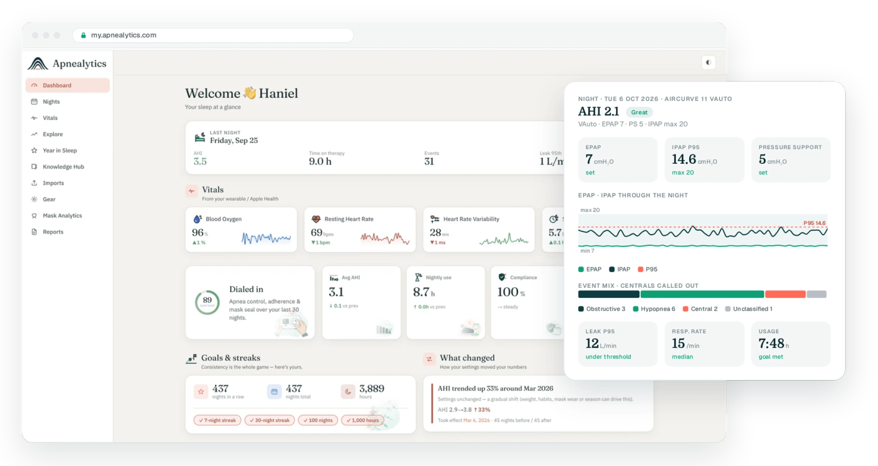The height and width of the screenshot is (466, 878).
Task: Go to Vitals in sidebar
Action: pyautogui.click(x=68, y=118)
